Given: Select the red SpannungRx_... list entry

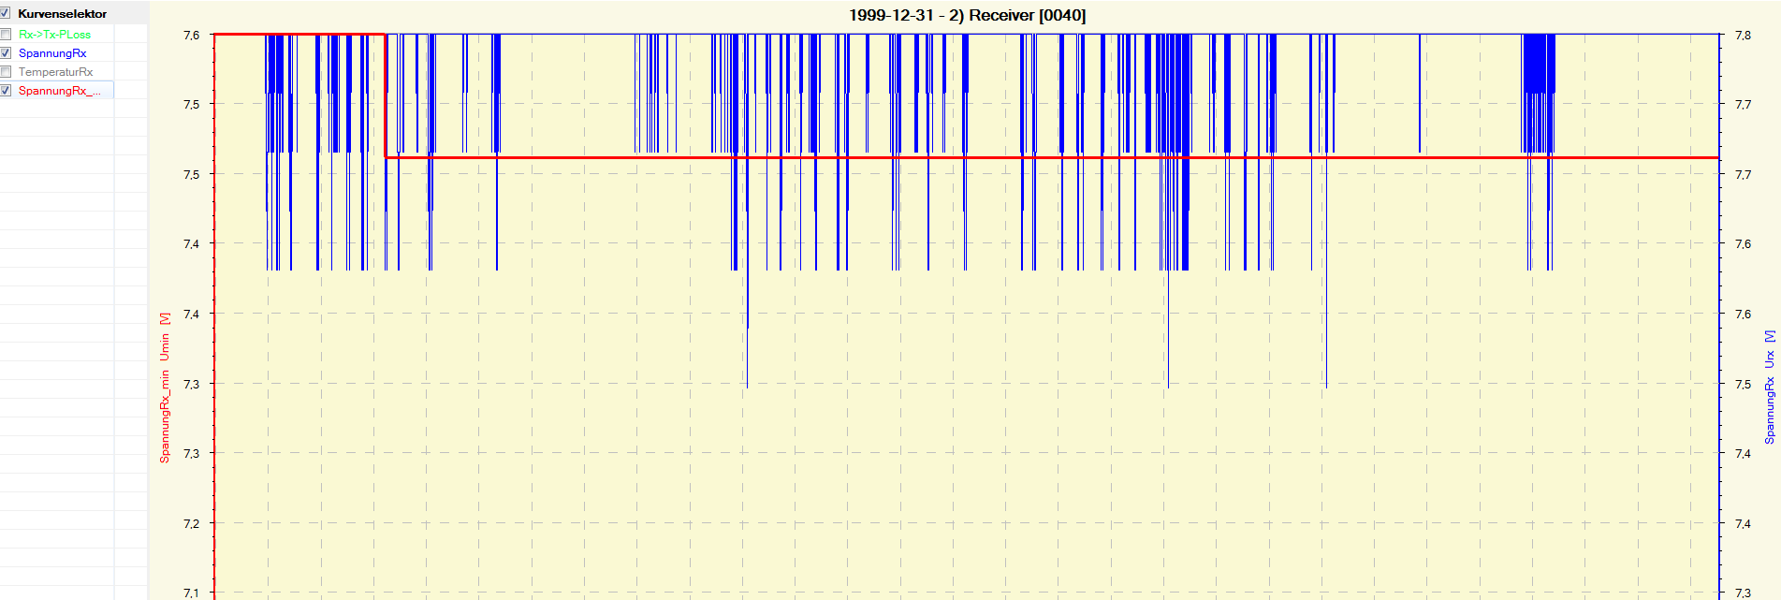Looking at the screenshot, I should click(59, 91).
